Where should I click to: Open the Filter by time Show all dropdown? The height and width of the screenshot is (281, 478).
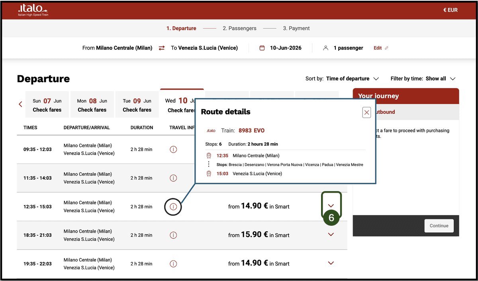pyautogui.click(x=423, y=79)
